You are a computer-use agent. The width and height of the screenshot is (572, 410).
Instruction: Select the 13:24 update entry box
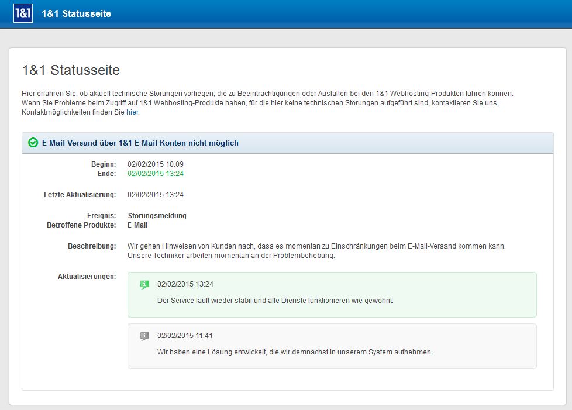[x=332, y=295]
